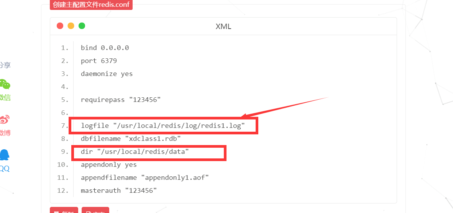Click the yellow dot in code header
The height and width of the screenshot is (213, 453).
pos(71,26)
